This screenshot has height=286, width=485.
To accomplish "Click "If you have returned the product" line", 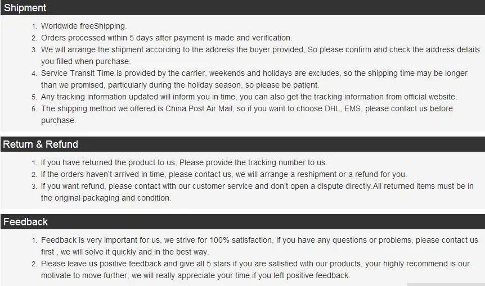I will (107, 162).
